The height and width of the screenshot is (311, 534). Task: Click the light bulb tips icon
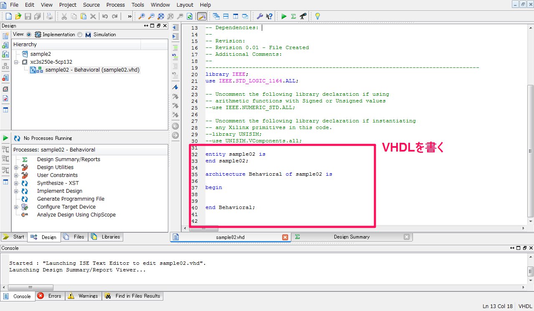pyautogui.click(x=317, y=16)
